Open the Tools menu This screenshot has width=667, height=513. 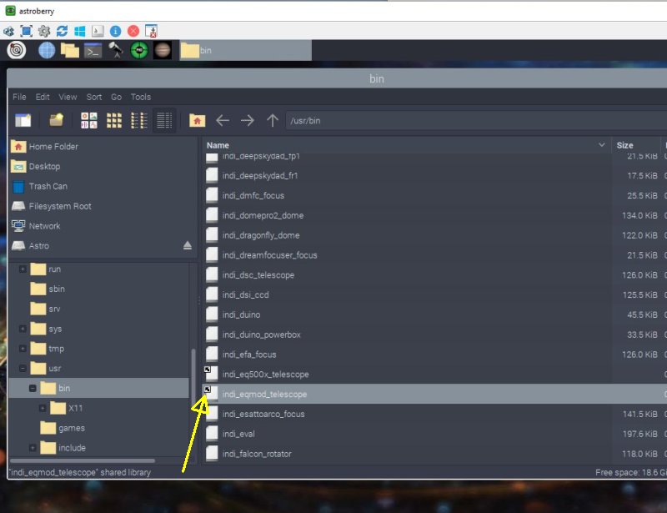pyautogui.click(x=141, y=97)
